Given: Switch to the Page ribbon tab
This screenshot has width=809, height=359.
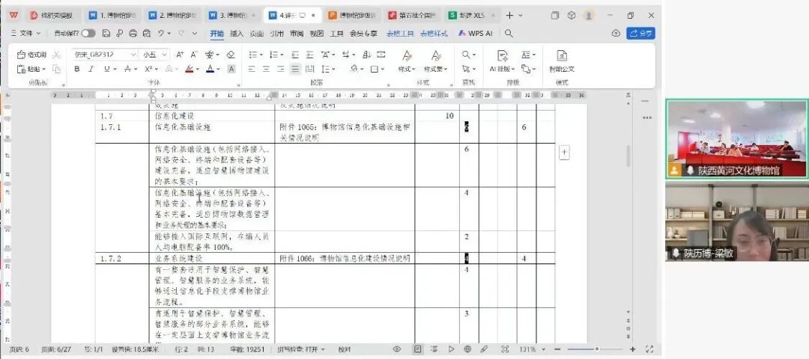Looking at the screenshot, I should pyautogui.click(x=256, y=34).
